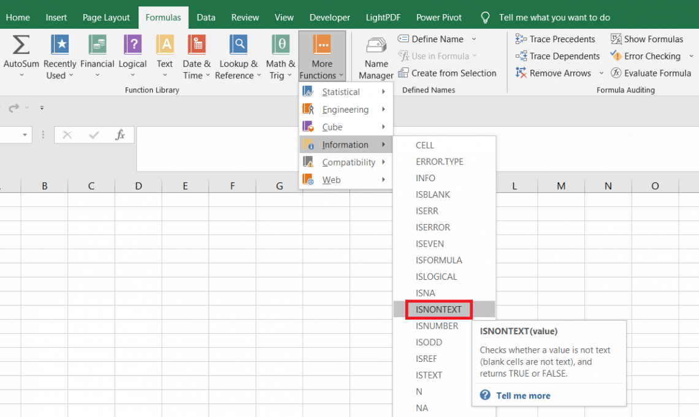Viewport: 699px width, 417px height.
Task: Open the Statistical functions submenu
Action: click(340, 92)
